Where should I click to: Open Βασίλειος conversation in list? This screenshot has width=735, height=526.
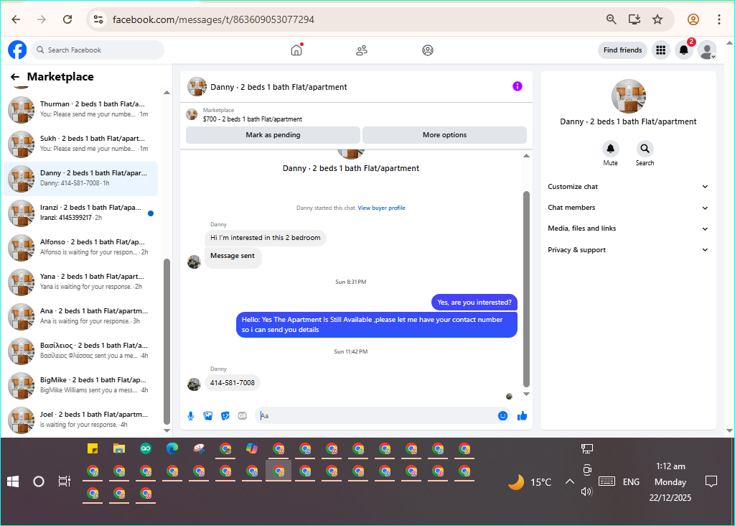tap(81, 351)
